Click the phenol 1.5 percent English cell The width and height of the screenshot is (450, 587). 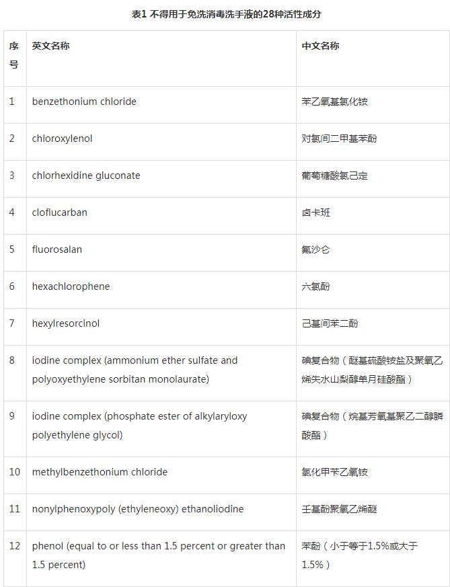159,555
